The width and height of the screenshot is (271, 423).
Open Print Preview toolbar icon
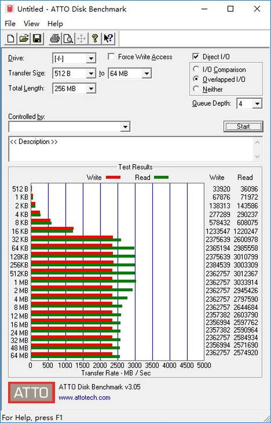(68, 38)
